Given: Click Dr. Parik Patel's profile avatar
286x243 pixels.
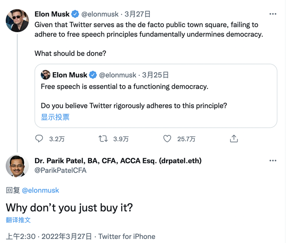Looking at the screenshot, I should click(x=17, y=166).
